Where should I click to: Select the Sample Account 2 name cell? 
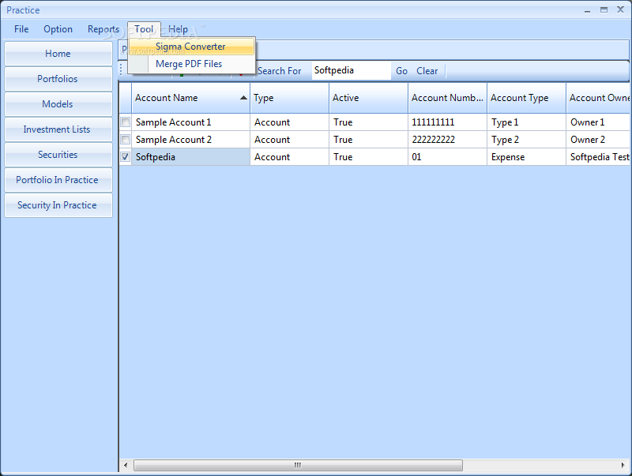click(190, 140)
